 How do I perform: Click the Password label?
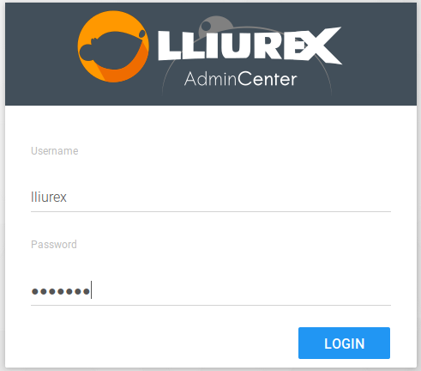[54, 245]
